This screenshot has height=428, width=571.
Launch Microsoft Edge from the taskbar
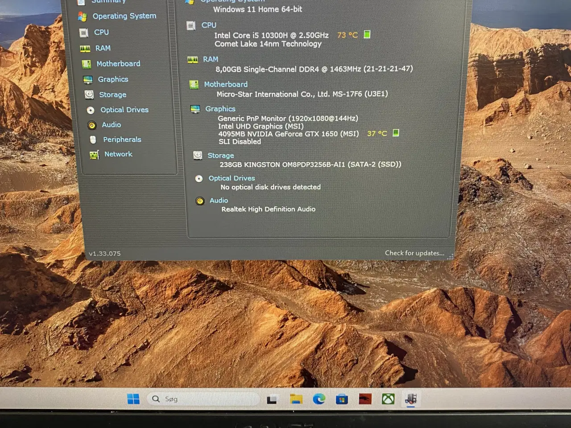pyautogui.click(x=319, y=399)
